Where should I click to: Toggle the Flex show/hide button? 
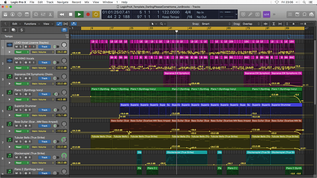pyautogui.click(x=66, y=24)
